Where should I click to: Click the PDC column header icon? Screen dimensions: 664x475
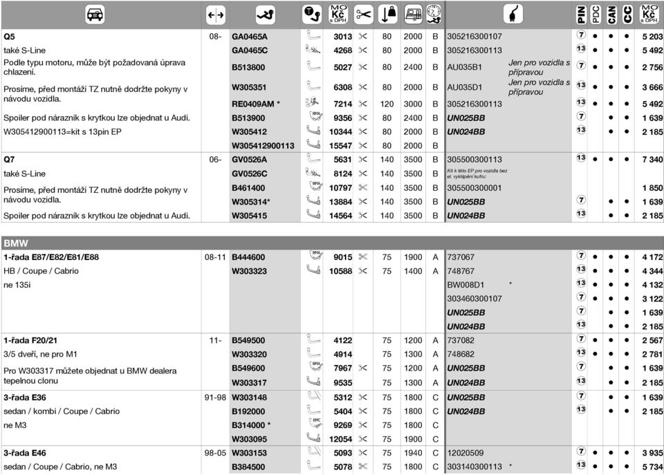[x=596, y=15]
